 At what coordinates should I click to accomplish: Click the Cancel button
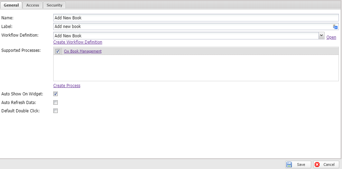(x=326, y=165)
